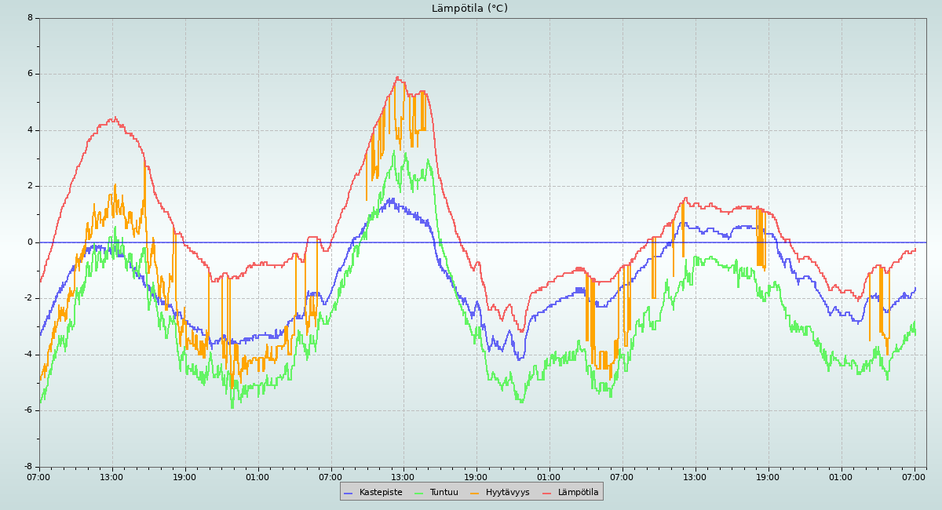Click the blue Kastepiste legend line marker
The width and height of the screenshot is (942, 510).
(349, 493)
